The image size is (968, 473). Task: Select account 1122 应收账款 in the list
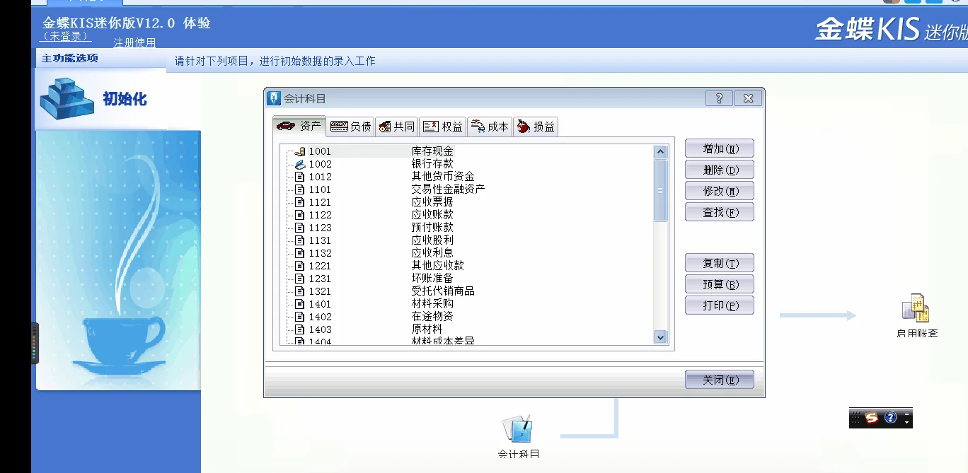point(432,215)
